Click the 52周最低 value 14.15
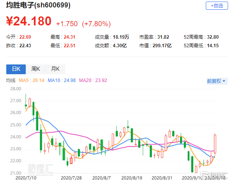 point(213,46)
